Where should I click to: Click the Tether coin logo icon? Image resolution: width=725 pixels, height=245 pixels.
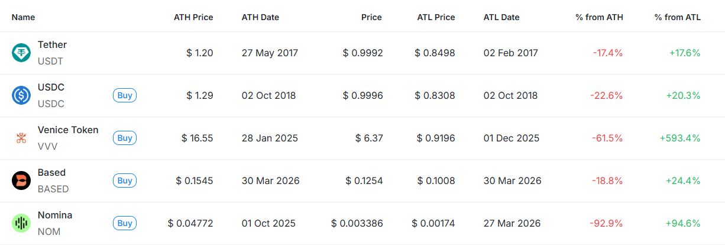(x=21, y=53)
